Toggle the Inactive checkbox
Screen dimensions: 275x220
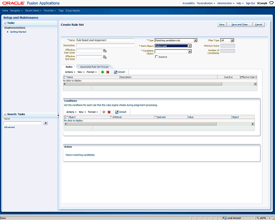156,57
